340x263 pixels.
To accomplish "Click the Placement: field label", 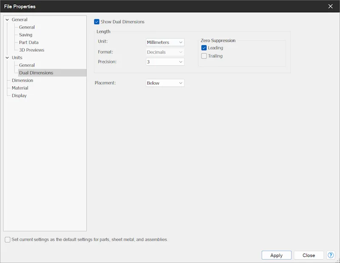I will pyautogui.click(x=105, y=83).
